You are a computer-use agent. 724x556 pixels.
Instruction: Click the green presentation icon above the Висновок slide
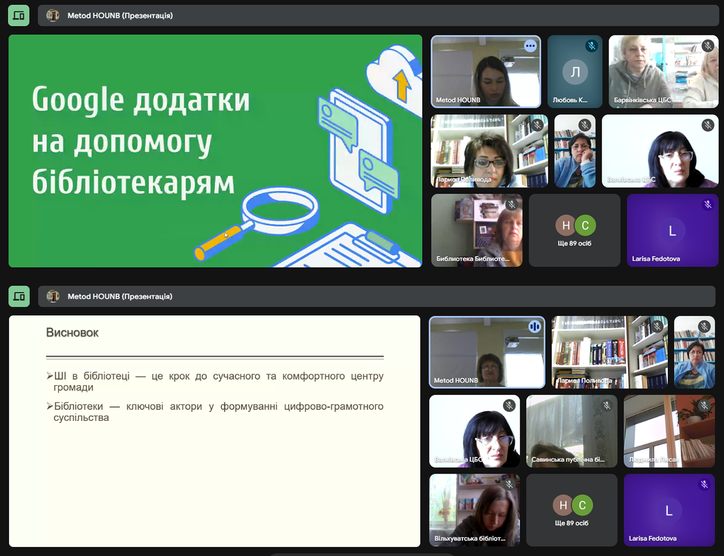click(19, 296)
